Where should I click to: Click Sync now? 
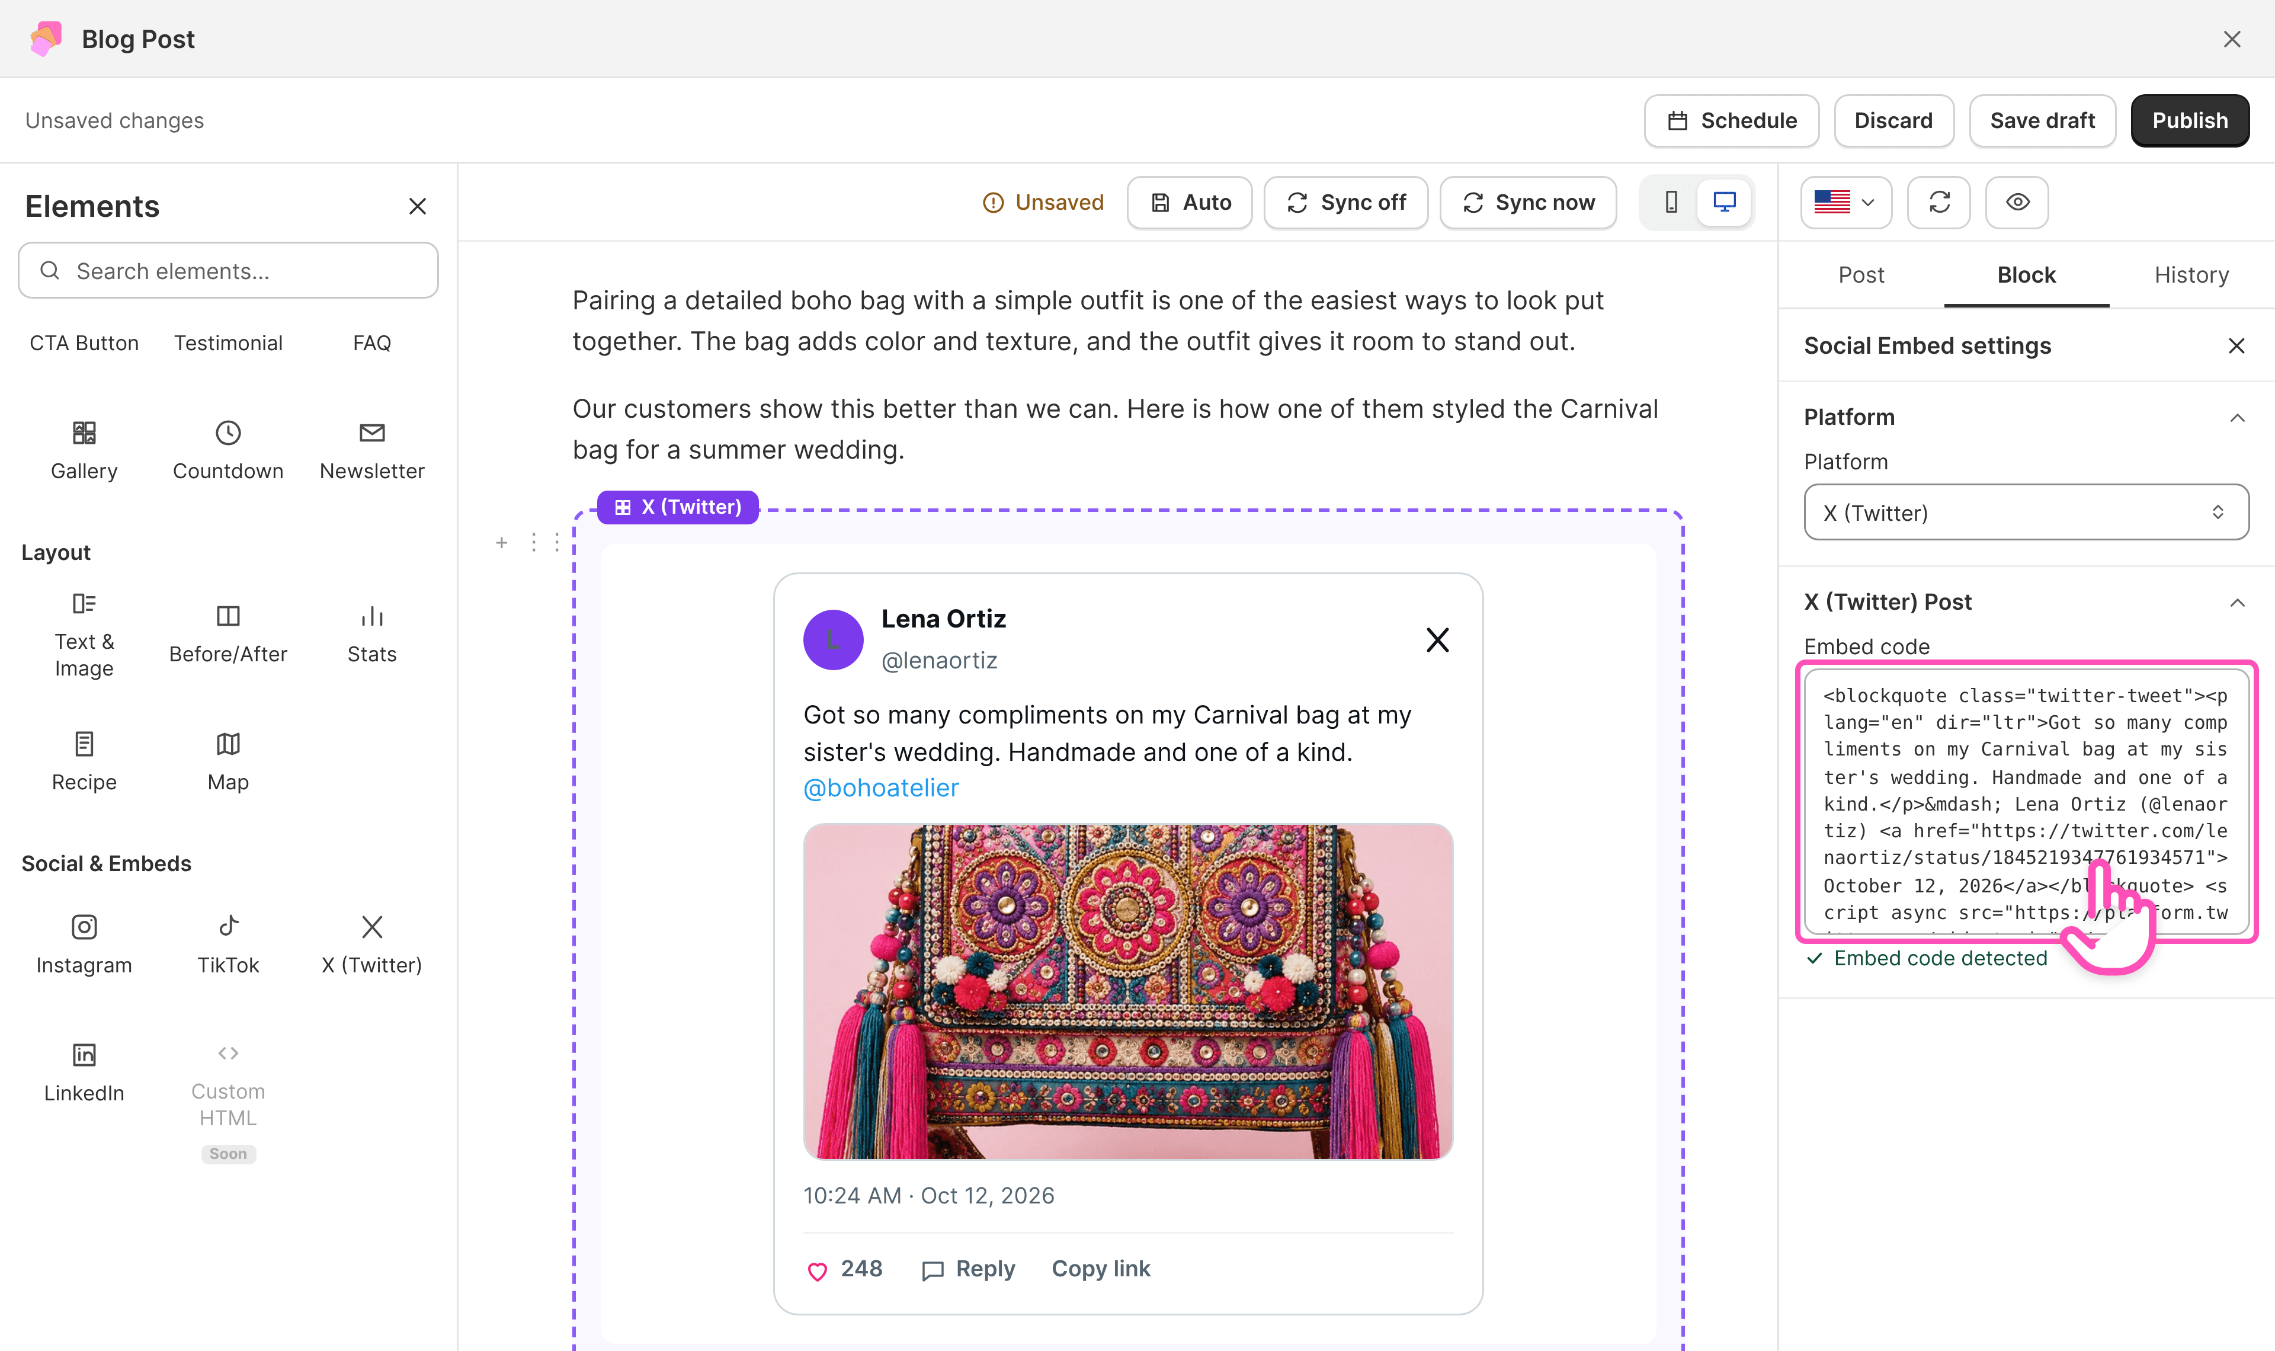point(1528,202)
